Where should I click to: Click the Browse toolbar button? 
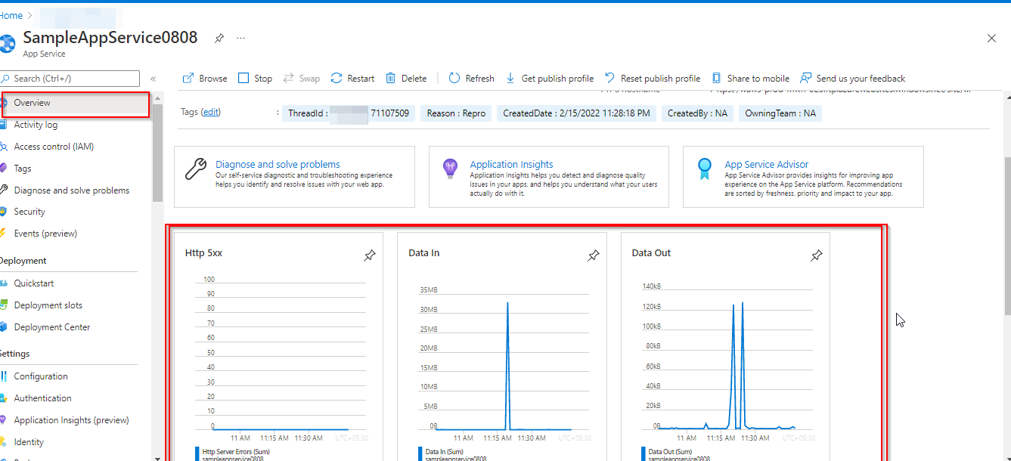(205, 79)
